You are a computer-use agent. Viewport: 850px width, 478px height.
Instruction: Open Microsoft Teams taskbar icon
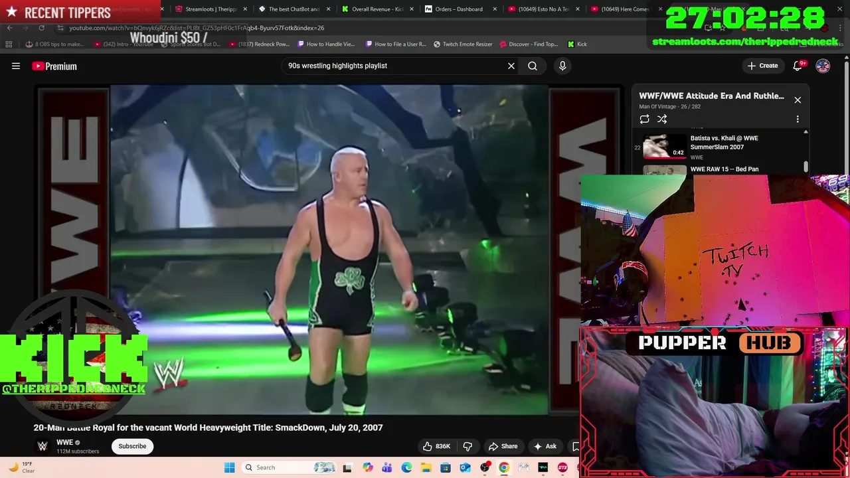pyautogui.click(x=387, y=467)
